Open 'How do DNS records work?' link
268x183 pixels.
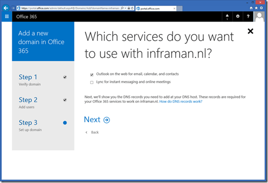[181, 101]
